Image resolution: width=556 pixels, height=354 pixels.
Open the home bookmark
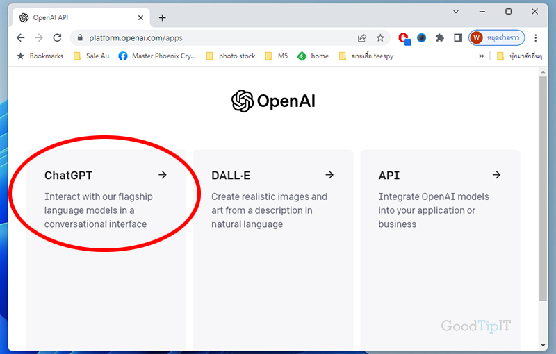click(313, 56)
